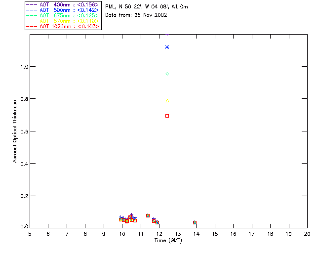Click the blue asterisk 500nm outlier marker

[x=167, y=47]
